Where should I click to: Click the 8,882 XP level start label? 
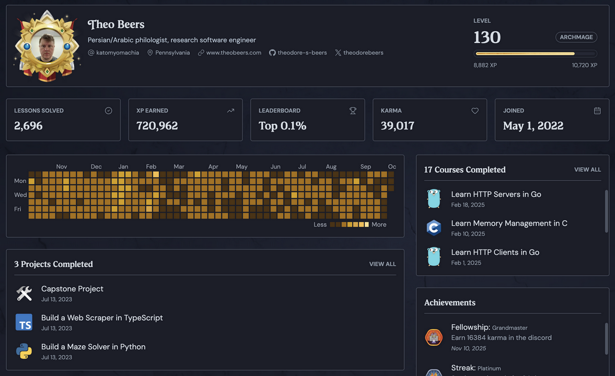coord(485,65)
